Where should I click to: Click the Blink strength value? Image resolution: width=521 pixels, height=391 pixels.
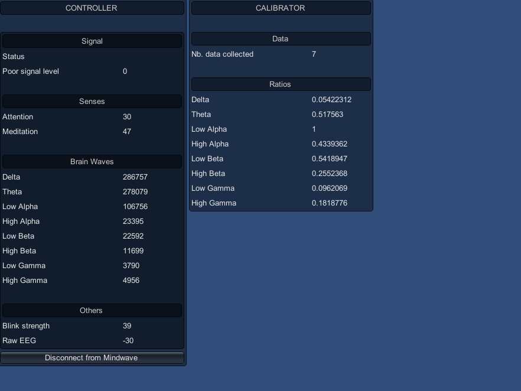[x=126, y=325]
